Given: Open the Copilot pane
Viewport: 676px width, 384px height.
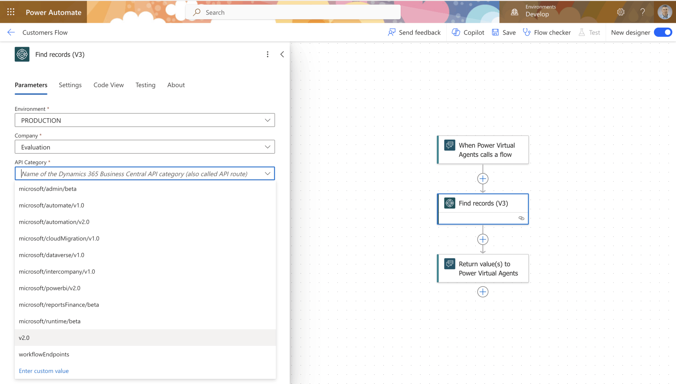Looking at the screenshot, I should tap(468, 32).
